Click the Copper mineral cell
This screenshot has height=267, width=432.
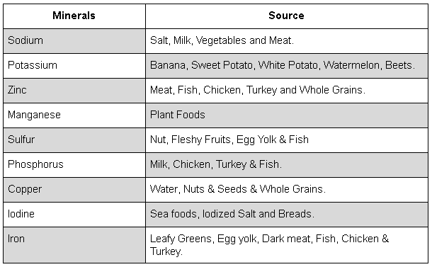coord(74,190)
